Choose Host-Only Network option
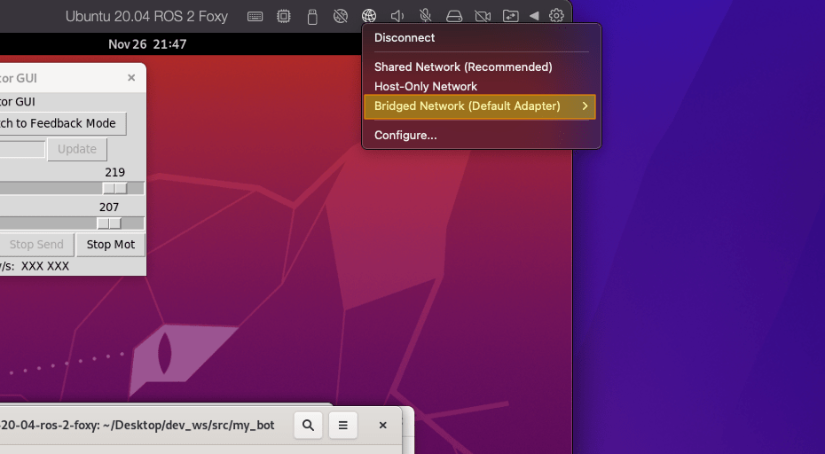 [x=426, y=86]
